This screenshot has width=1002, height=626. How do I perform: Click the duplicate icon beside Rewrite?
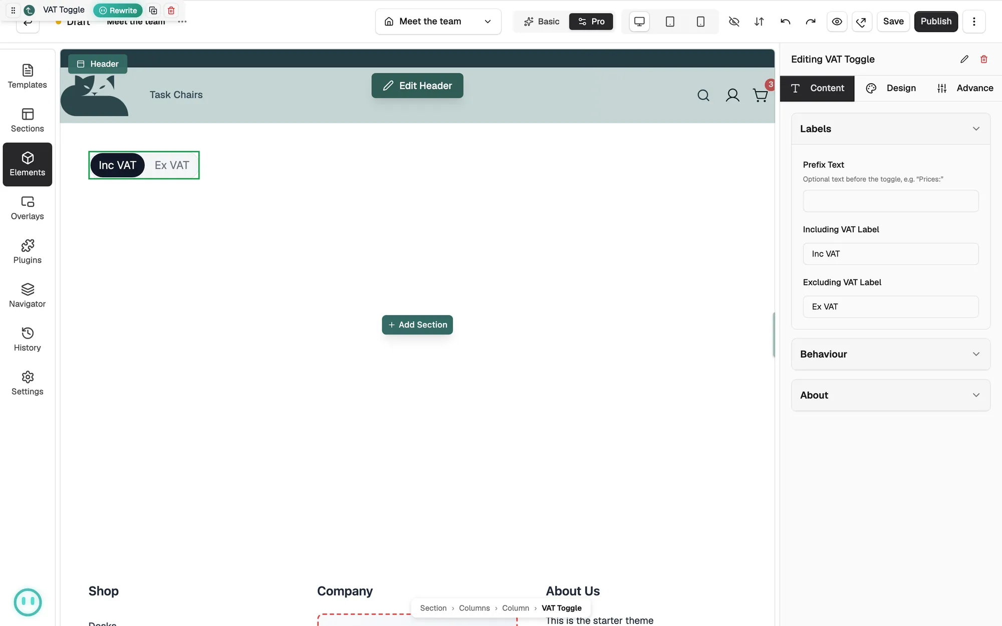click(153, 10)
